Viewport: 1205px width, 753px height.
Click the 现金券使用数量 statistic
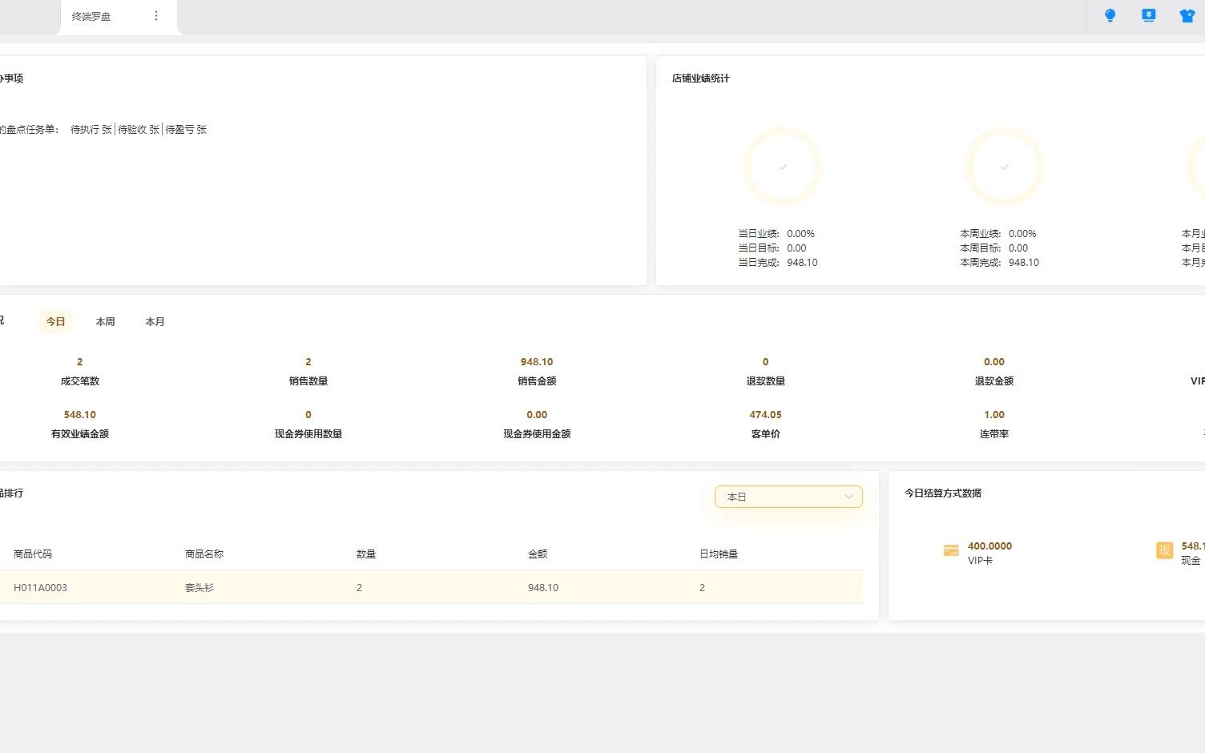[x=308, y=425]
